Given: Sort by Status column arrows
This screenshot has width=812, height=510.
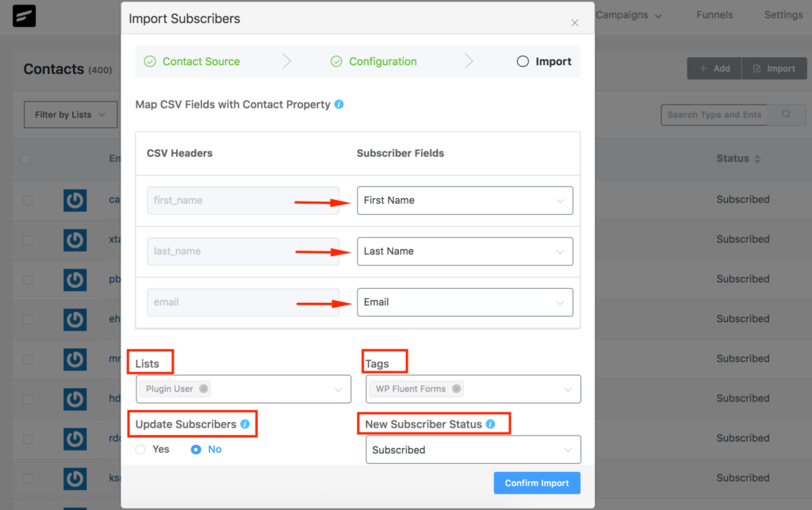Looking at the screenshot, I should (757, 159).
